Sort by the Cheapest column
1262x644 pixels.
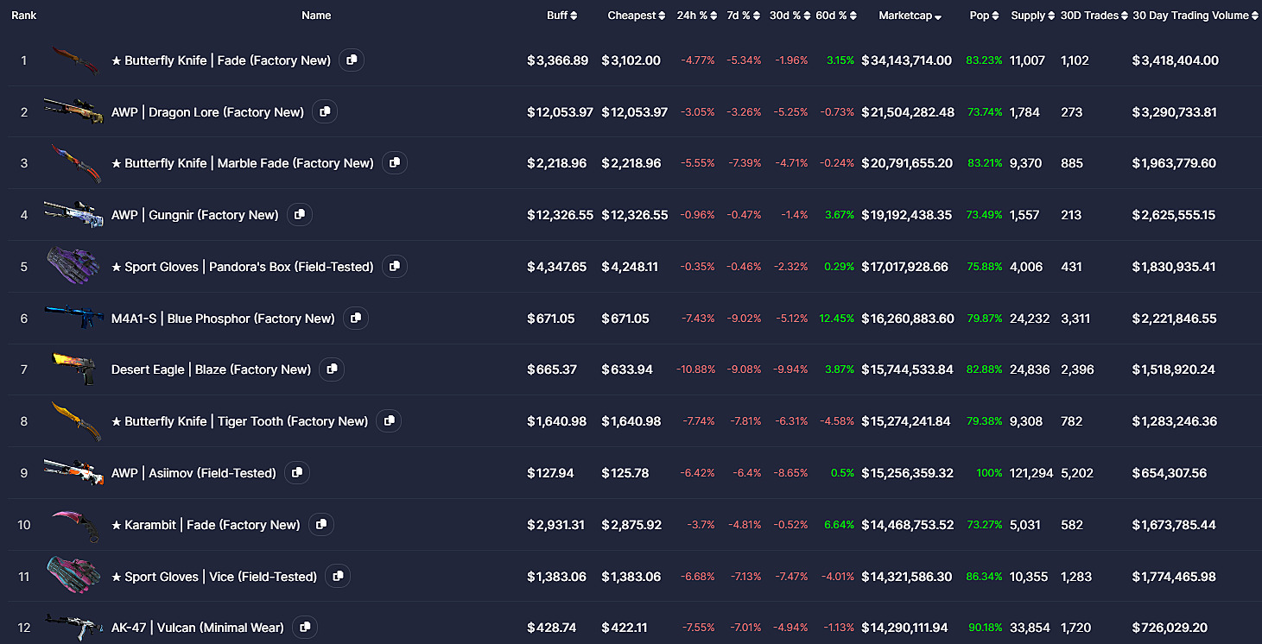pos(636,16)
